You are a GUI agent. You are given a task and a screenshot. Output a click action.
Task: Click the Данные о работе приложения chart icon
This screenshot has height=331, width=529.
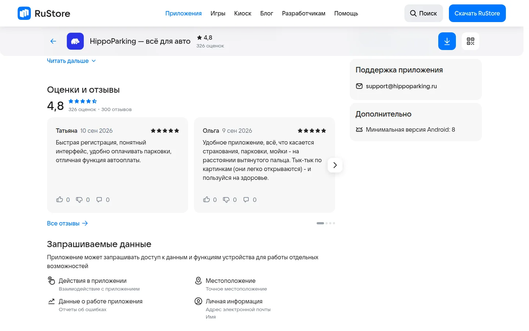pyautogui.click(x=51, y=301)
